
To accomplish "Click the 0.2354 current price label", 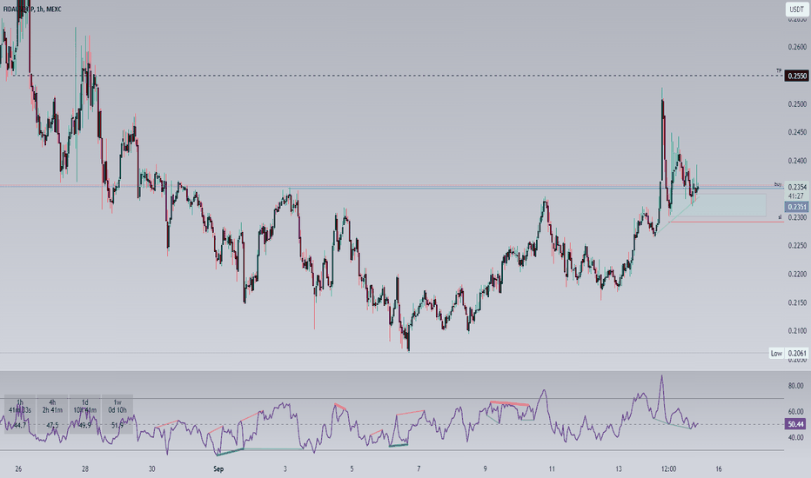I will pyautogui.click(x=796, y=187).
